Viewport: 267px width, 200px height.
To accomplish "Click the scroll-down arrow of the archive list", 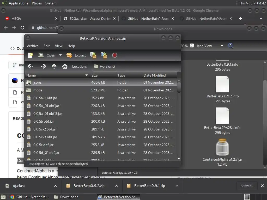I will (x=179, y=159).
